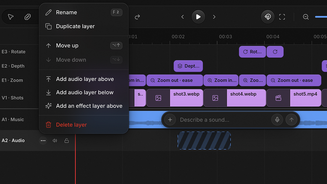Select the E3 · Rotate layer label
Screen dimensions: 327x184
click(x=13, y=52)
